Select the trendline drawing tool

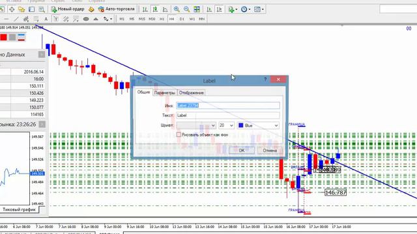tap(16, 19)
